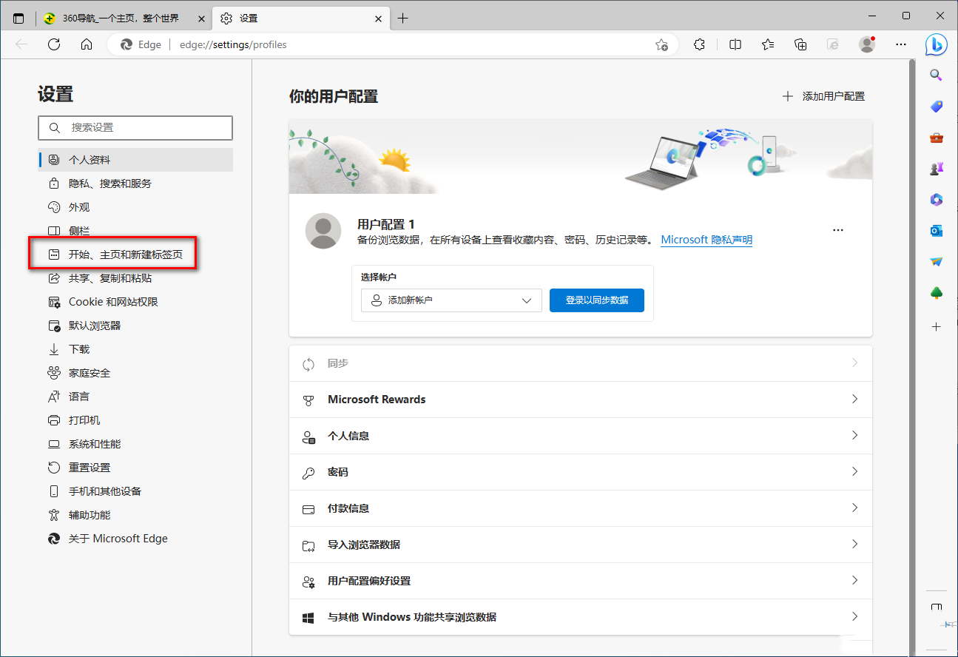Open the Microsoft 隐私声明 link
This screenshot has width=958, height=657.
click(706, 240)
